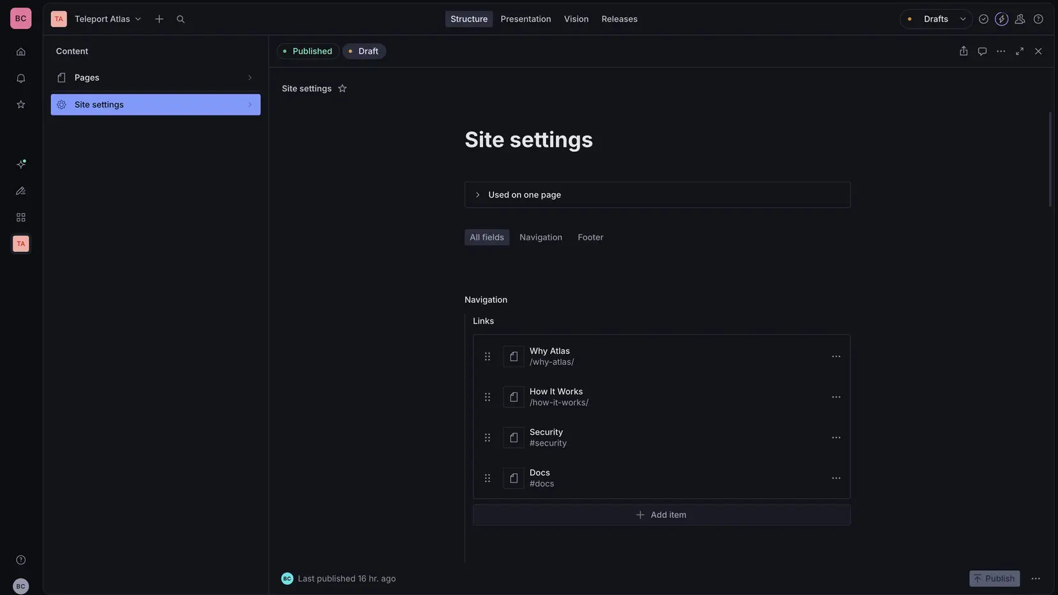Open Security link item
1058x595 pixels.
(x=662, y=437)
